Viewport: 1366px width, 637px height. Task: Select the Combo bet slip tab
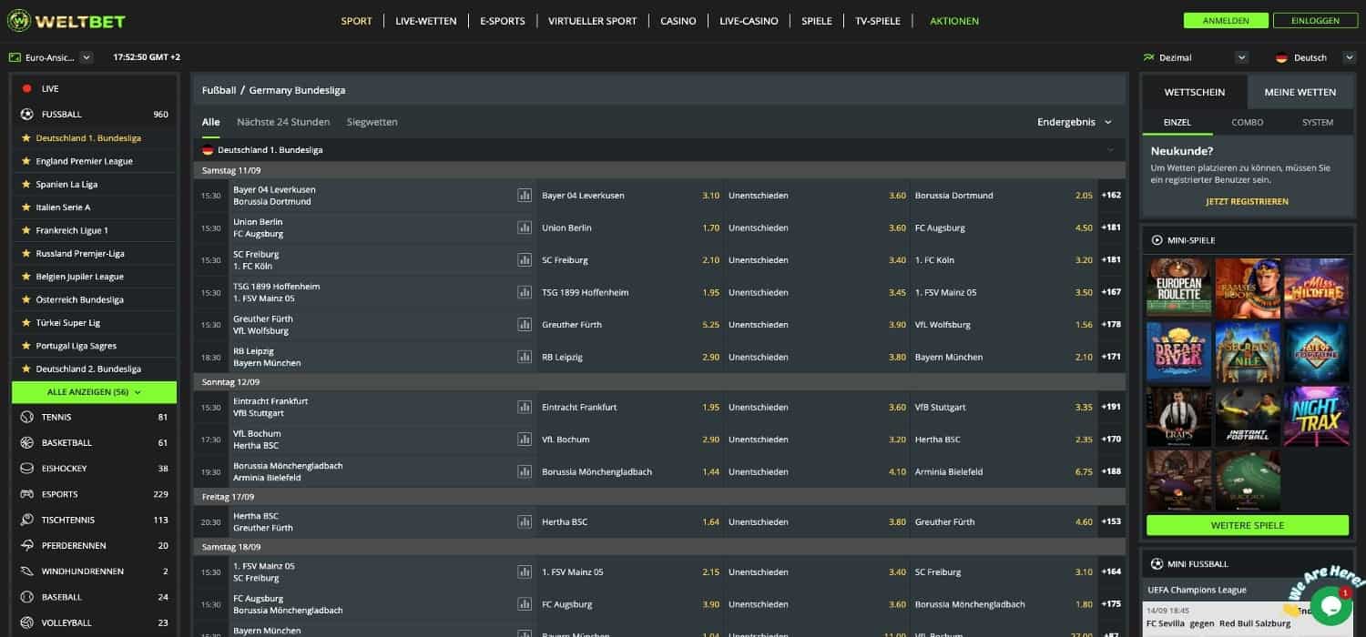point(1247,122)
